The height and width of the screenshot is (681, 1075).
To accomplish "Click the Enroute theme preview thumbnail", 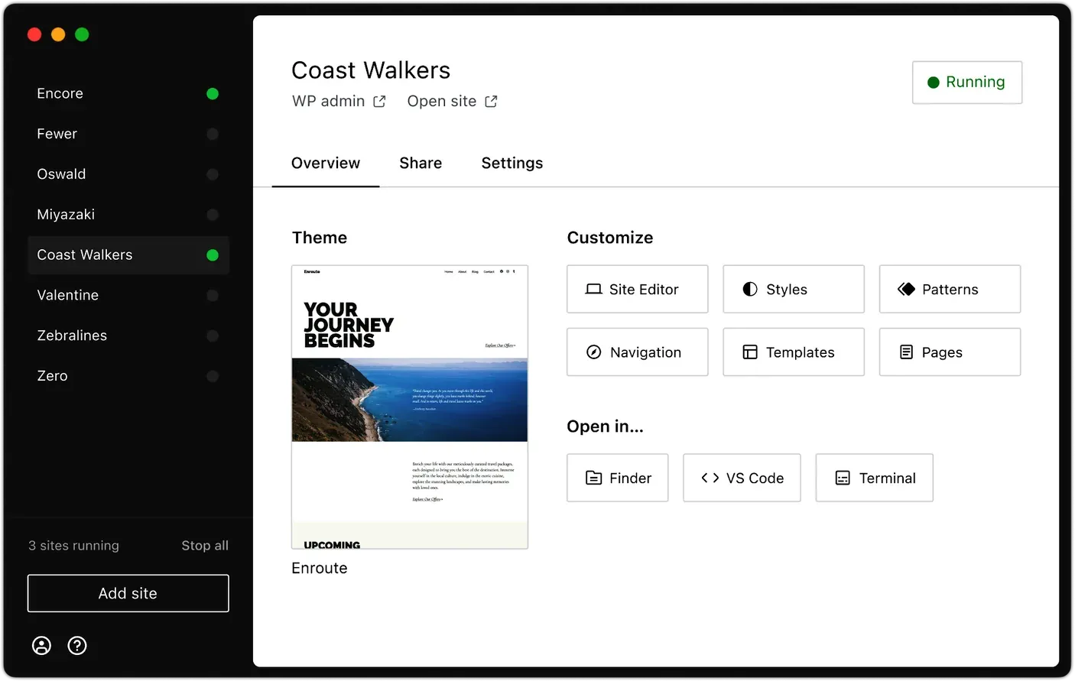I will click(409, 406).
